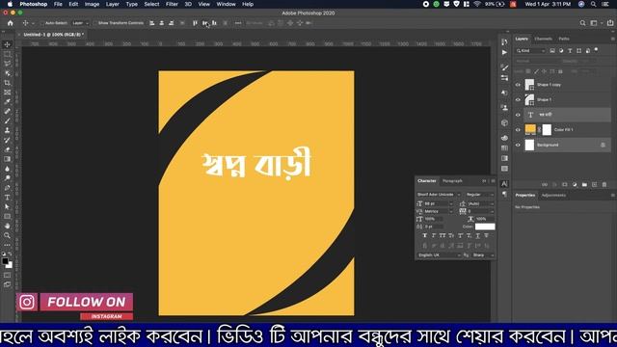
Task: Toggle pixel layer filter in Layers panel
Action: click(552, 51)
